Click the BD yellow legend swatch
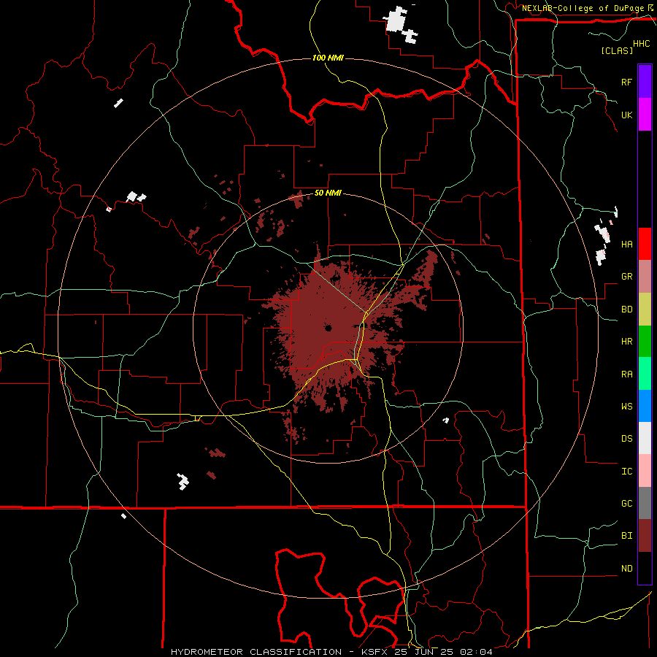Screen dimensions: 657x657 tap(645, 310)
